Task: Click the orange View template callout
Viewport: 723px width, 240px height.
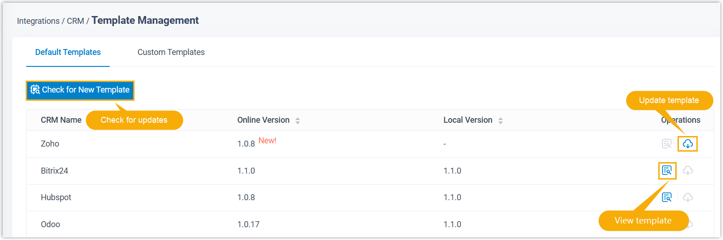Action: (x=643, y=221)
